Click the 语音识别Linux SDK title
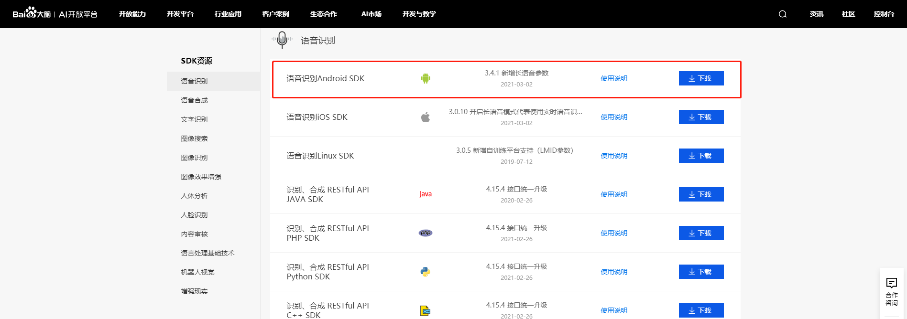The image size is (907, 319). point(320,156)
